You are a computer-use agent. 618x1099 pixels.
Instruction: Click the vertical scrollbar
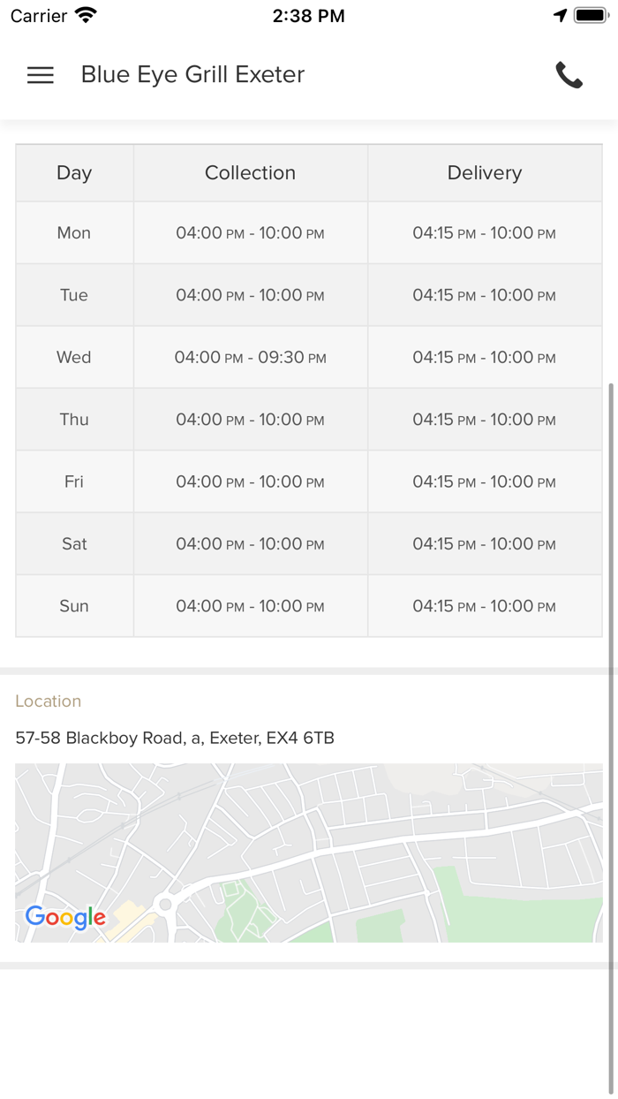610,663
